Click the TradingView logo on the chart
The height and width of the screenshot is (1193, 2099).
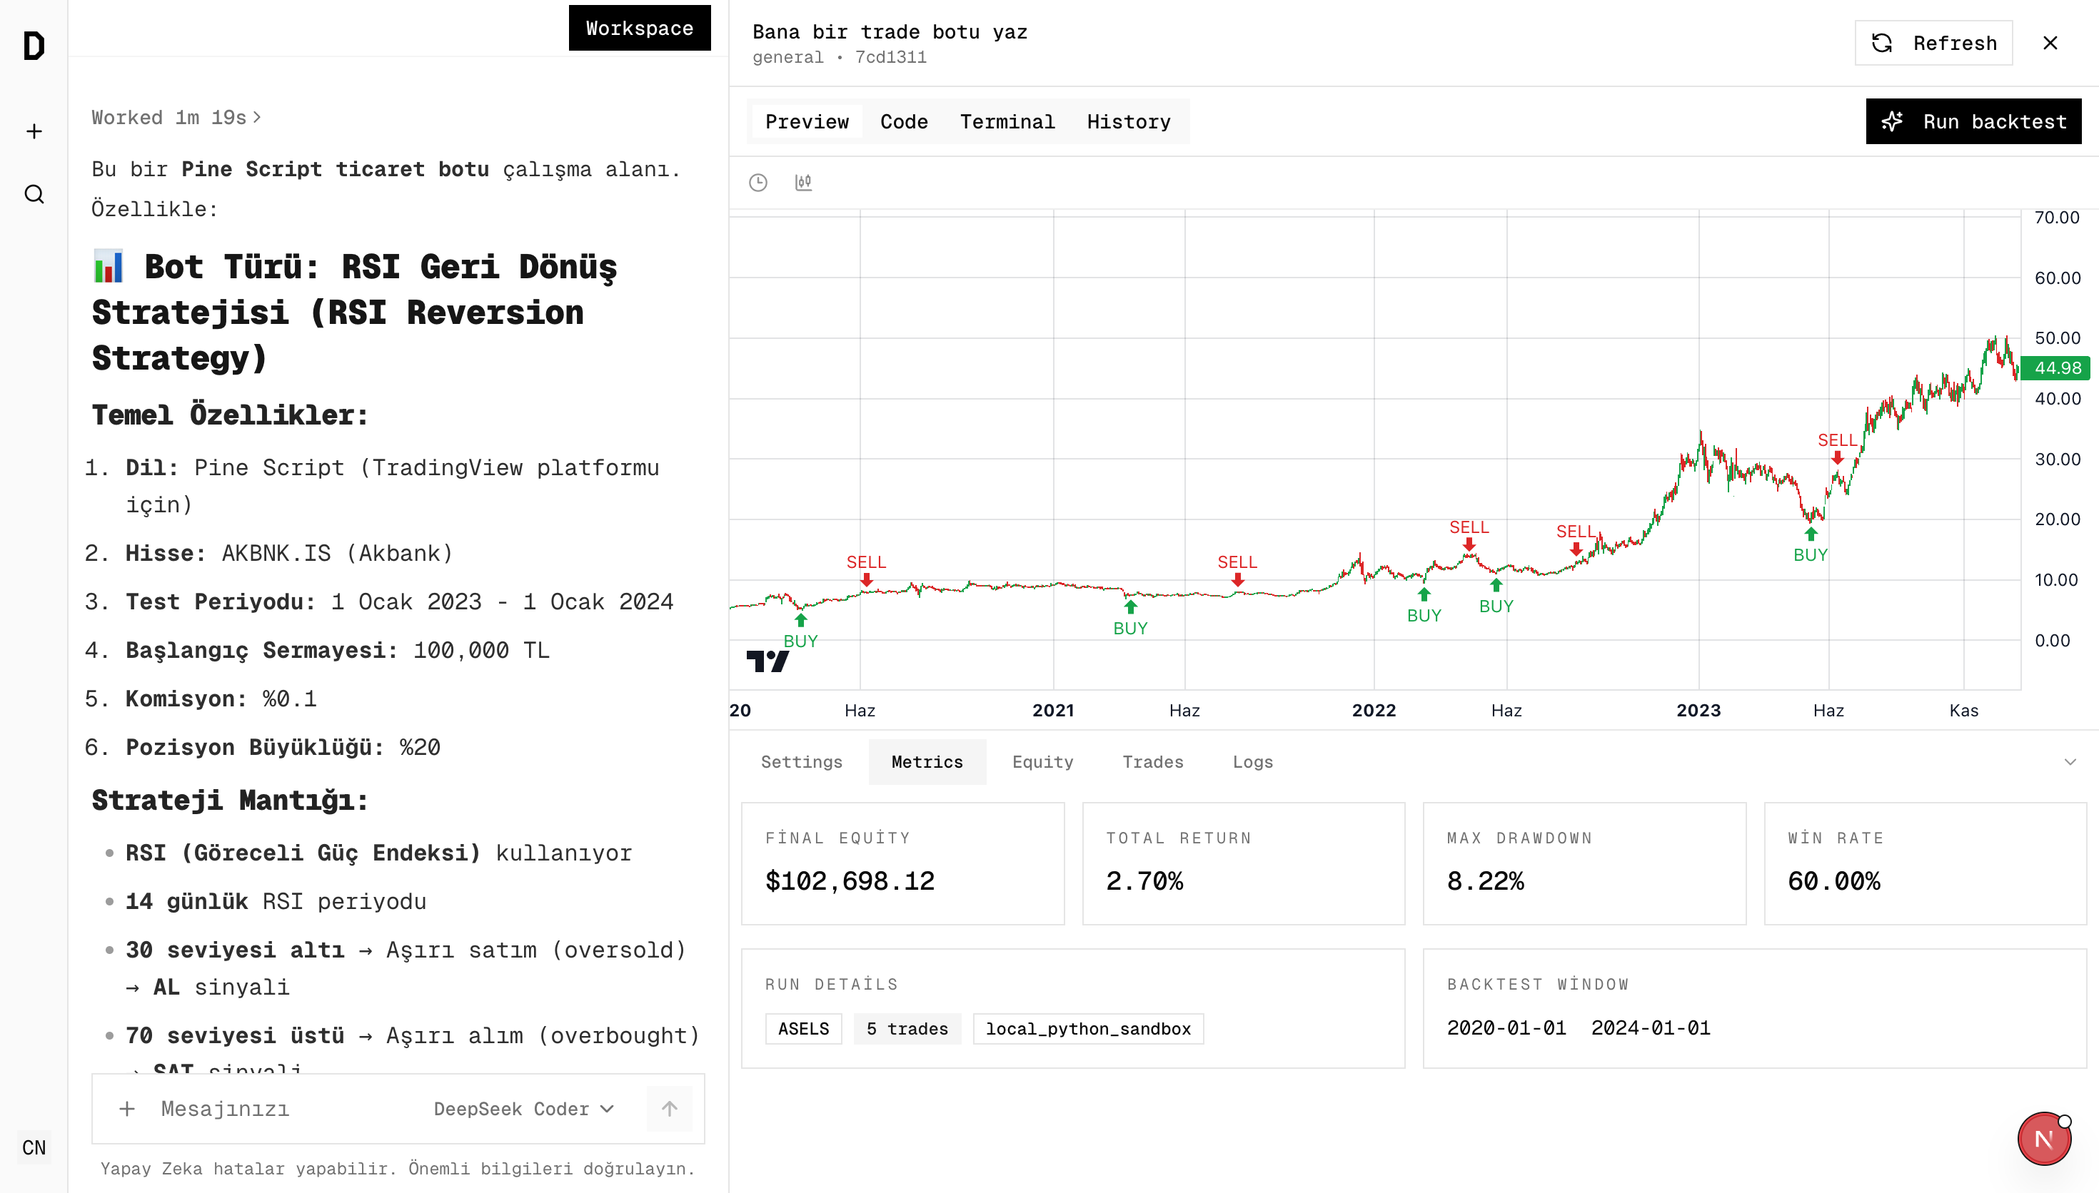pos(767,661)
